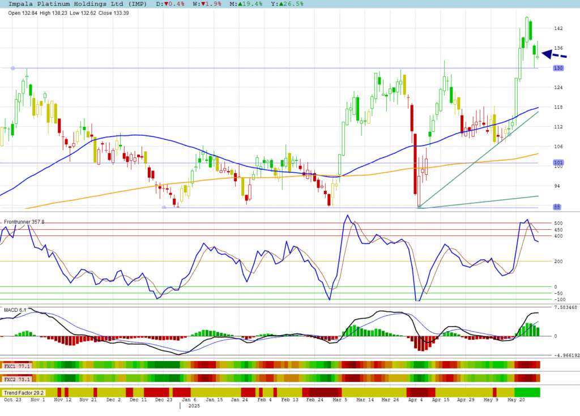Click the Mar 14 date label

coord(365,400)
